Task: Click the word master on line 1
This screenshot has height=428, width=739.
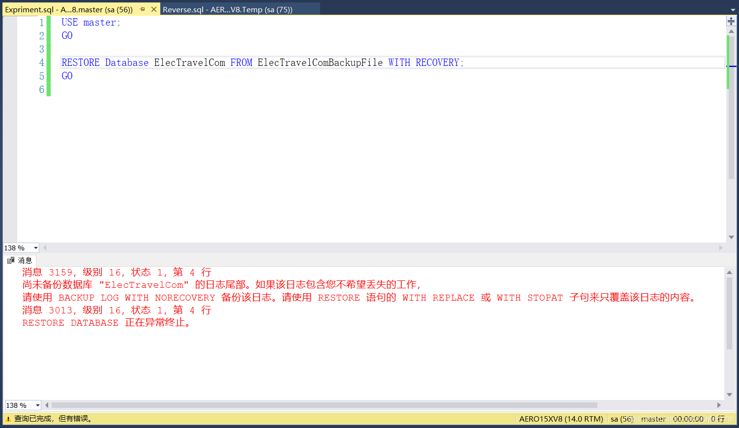Action: point(99,22)
